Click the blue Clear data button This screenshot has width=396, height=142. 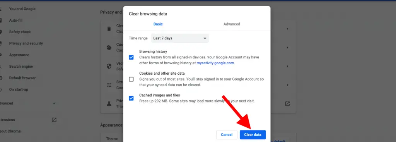pos(253,135)
